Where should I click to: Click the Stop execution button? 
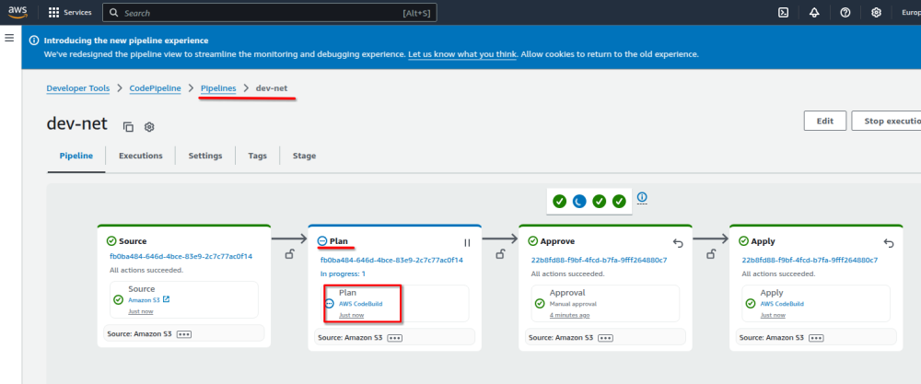(886, 121)
